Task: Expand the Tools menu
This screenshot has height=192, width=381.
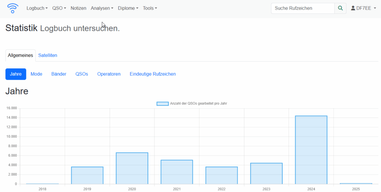Action: click(150, 8)
